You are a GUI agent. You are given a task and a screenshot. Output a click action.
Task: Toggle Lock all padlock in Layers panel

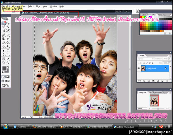coord(153,63)
